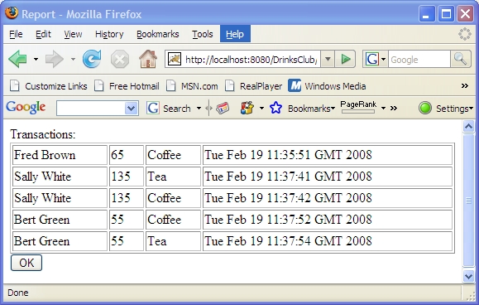
Task: Click the Windows Media bookmark icon
Action: click(295, 85)
